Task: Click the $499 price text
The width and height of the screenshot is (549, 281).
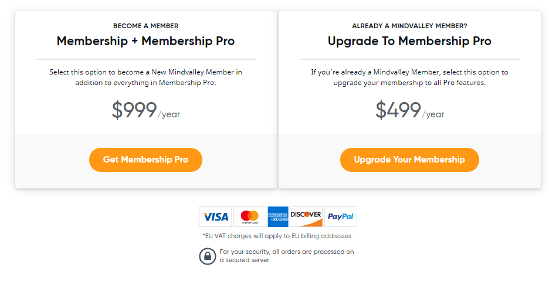Action: 398,110
